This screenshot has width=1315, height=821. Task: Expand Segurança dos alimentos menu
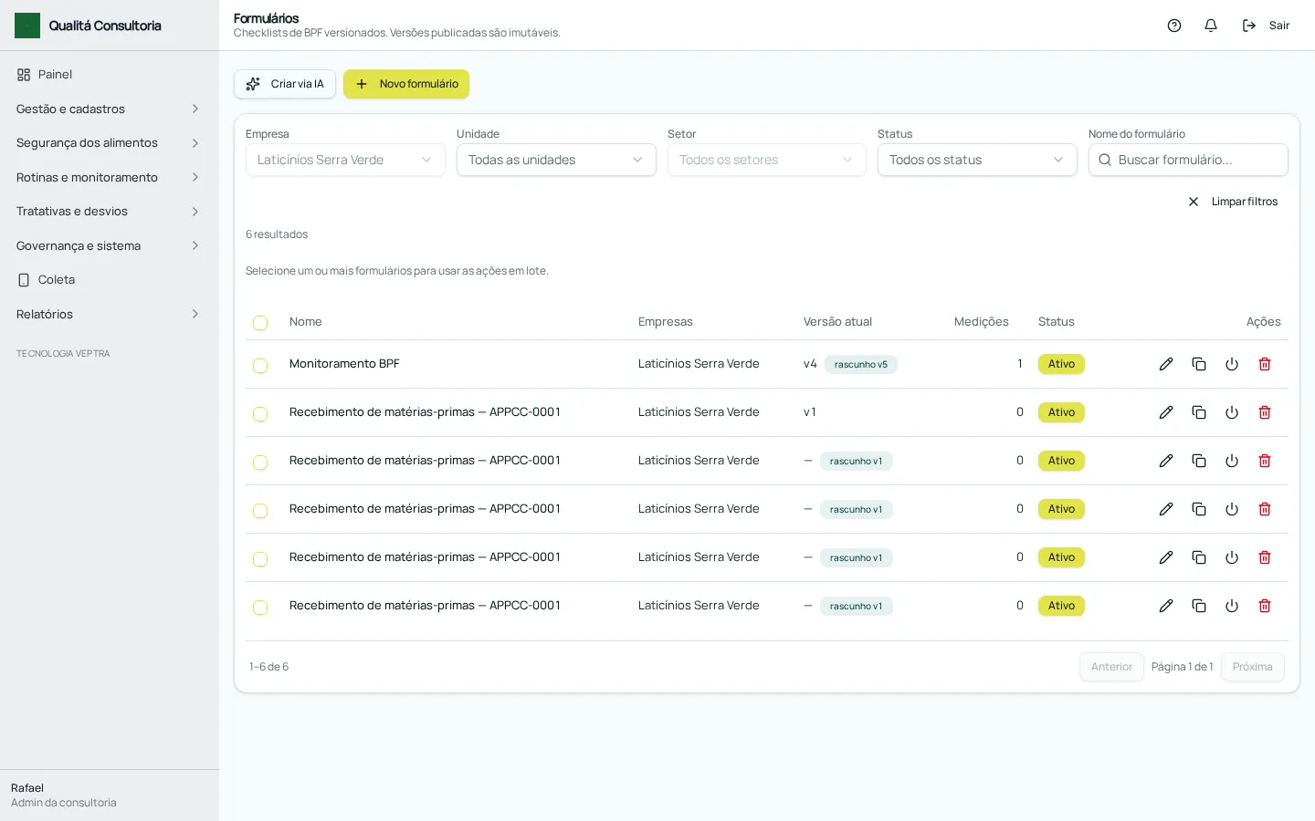[110, 143]
